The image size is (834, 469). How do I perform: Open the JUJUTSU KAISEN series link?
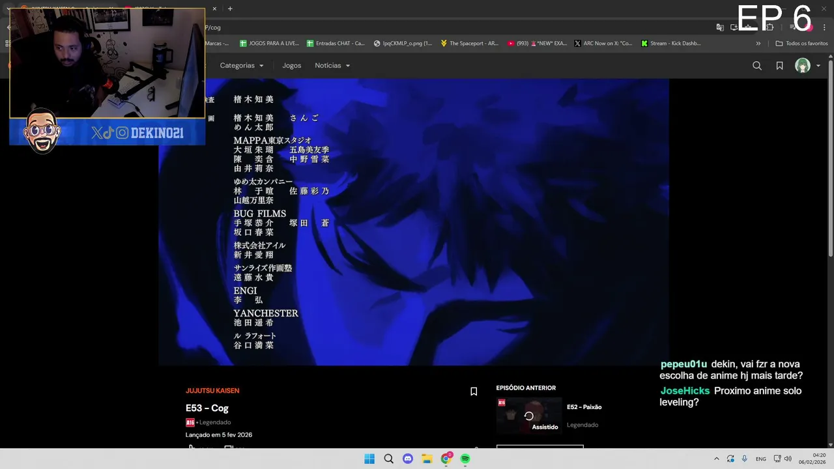(x=212, y=391)
